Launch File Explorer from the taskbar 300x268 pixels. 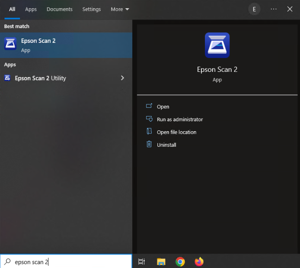pos(161,262)
